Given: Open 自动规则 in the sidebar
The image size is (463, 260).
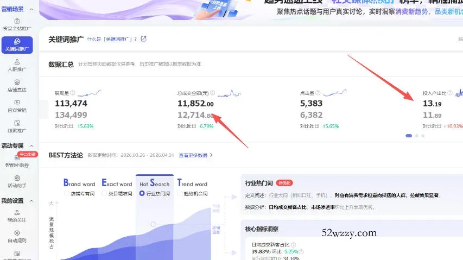Looking at the screenshot, I should [x=17, y=237].
